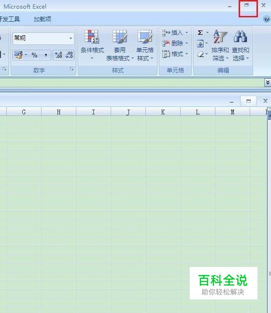Open Format as Table (套用表格格式)

click(120, 45)
